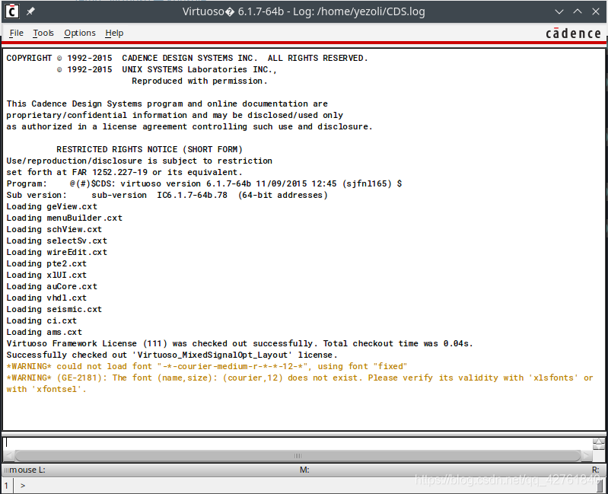The width and height of the screenshot is (608, 494).
Task: Click the line number '1' in status bar
Action: click(x=6, y=486)
